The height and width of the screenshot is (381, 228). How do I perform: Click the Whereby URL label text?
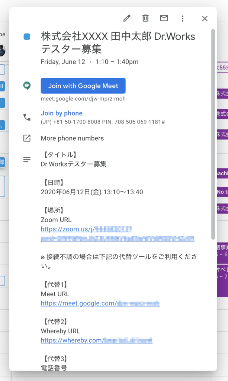[60, 331]
